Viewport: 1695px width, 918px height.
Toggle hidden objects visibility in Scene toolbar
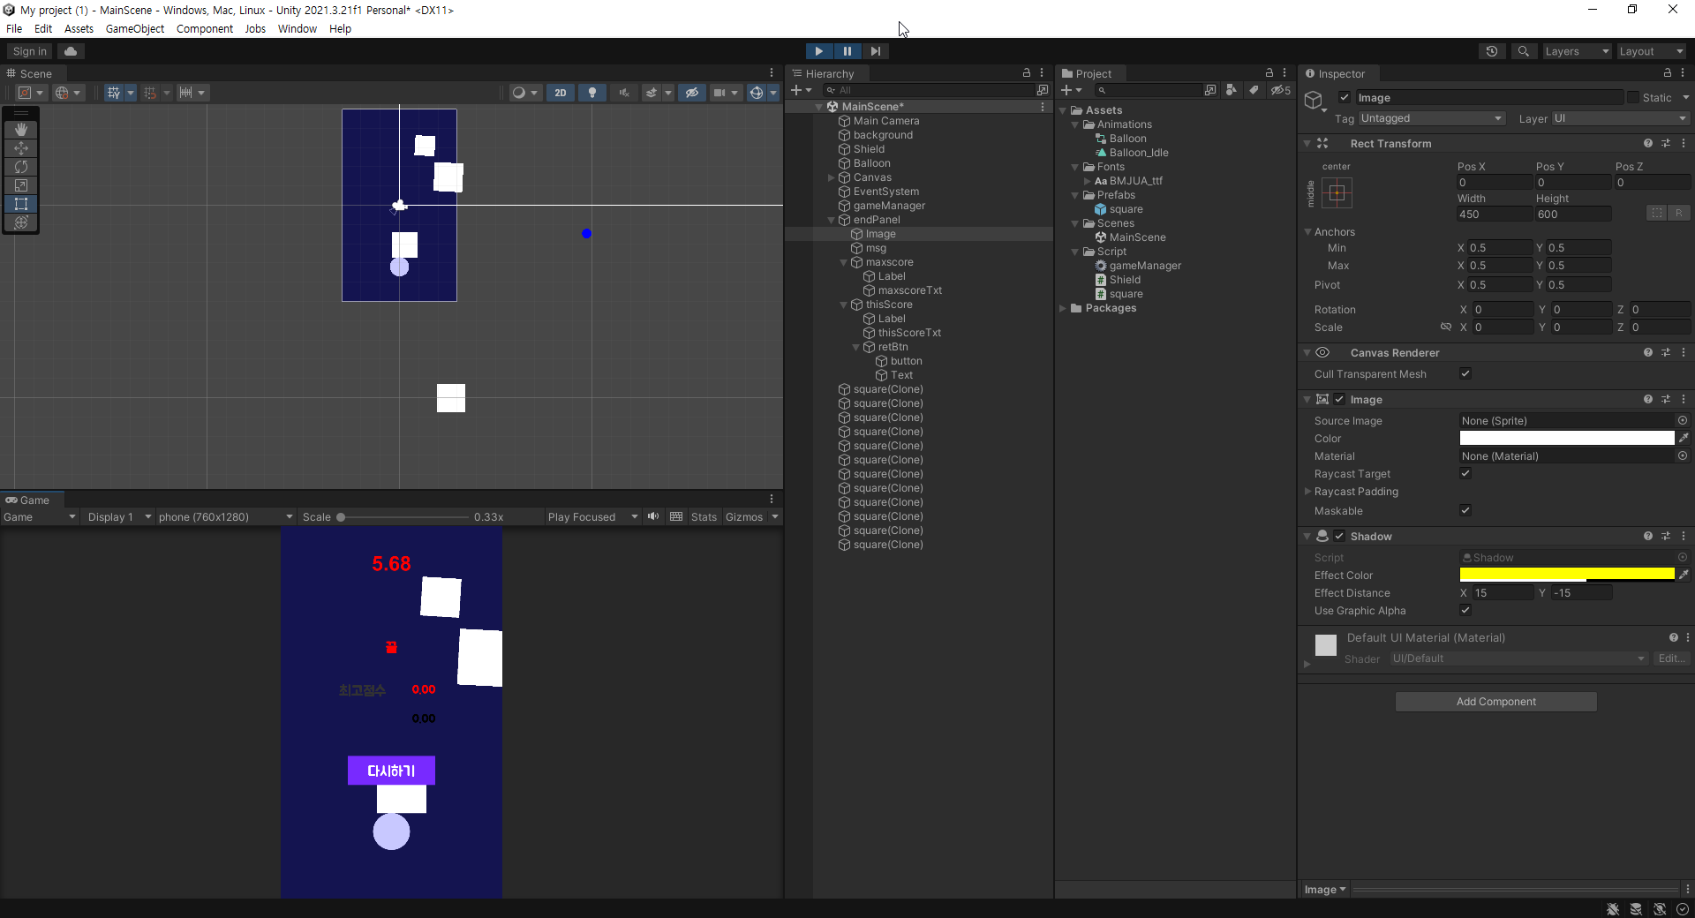click(692, 93)
